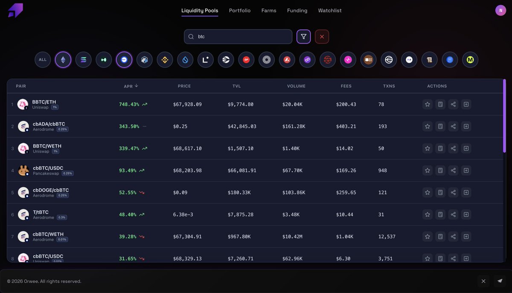Add position to cbADA/cbBTC pool
512x293 pixels.
pos(466,126)
